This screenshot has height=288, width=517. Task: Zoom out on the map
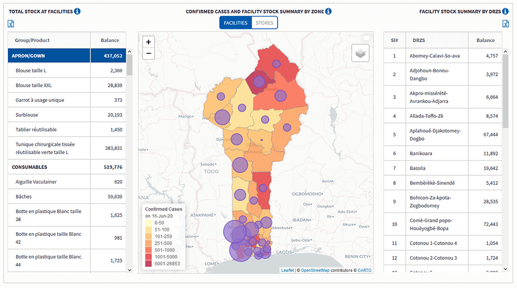148,53
